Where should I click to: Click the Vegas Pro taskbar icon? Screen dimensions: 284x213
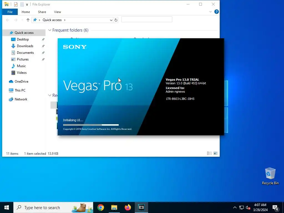pos(141,207)
